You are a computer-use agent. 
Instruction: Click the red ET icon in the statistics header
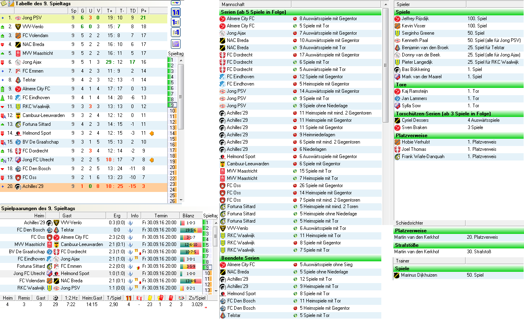139,298
